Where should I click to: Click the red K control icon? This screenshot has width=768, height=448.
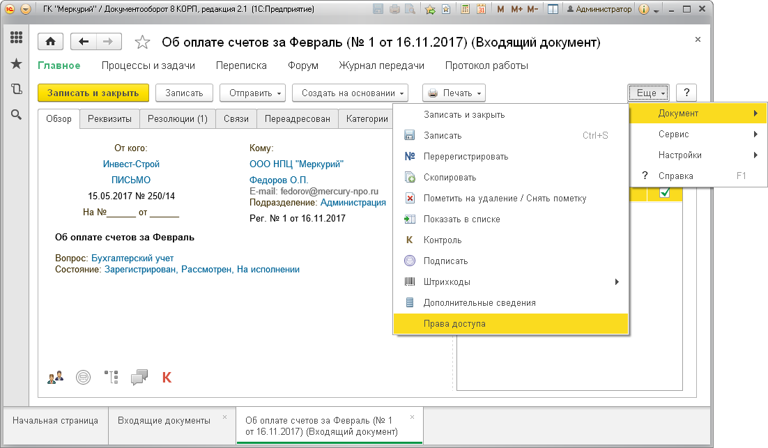tap(167, 377)
